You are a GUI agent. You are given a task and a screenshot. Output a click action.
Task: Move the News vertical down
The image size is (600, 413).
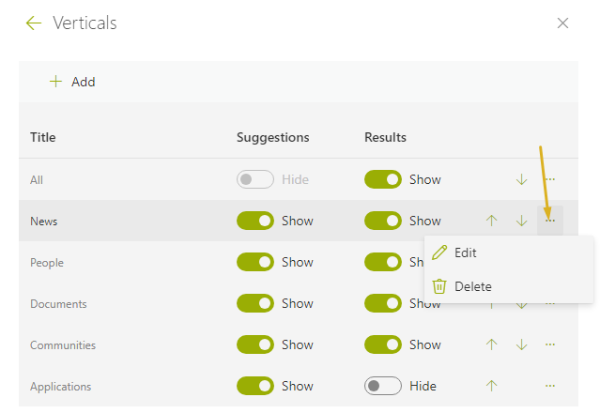(x=521, y=221)
